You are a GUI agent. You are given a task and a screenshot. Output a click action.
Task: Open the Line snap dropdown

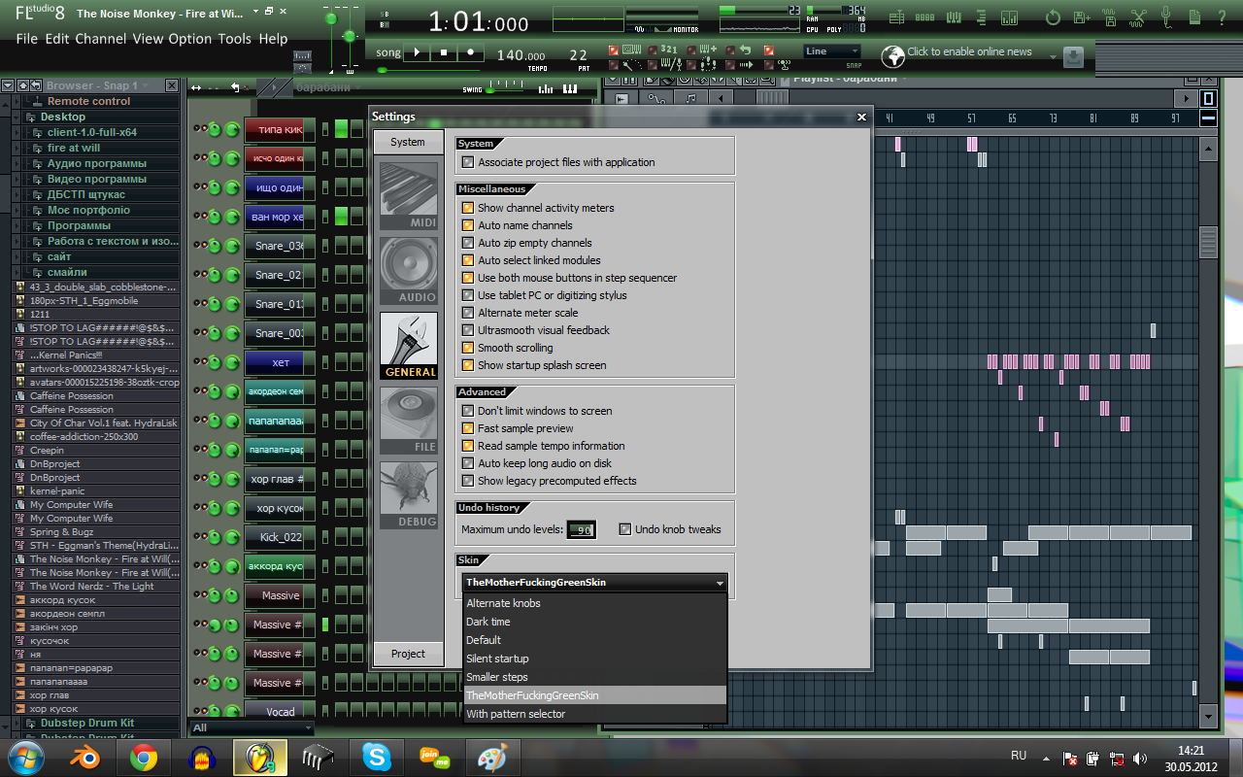(x=832, y=51)
